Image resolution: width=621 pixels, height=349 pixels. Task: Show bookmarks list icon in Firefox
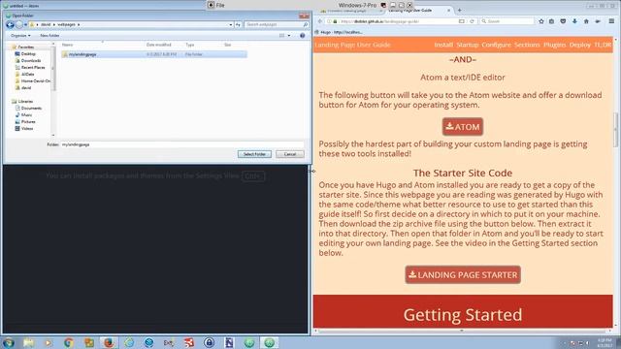[x=551, y=21]
